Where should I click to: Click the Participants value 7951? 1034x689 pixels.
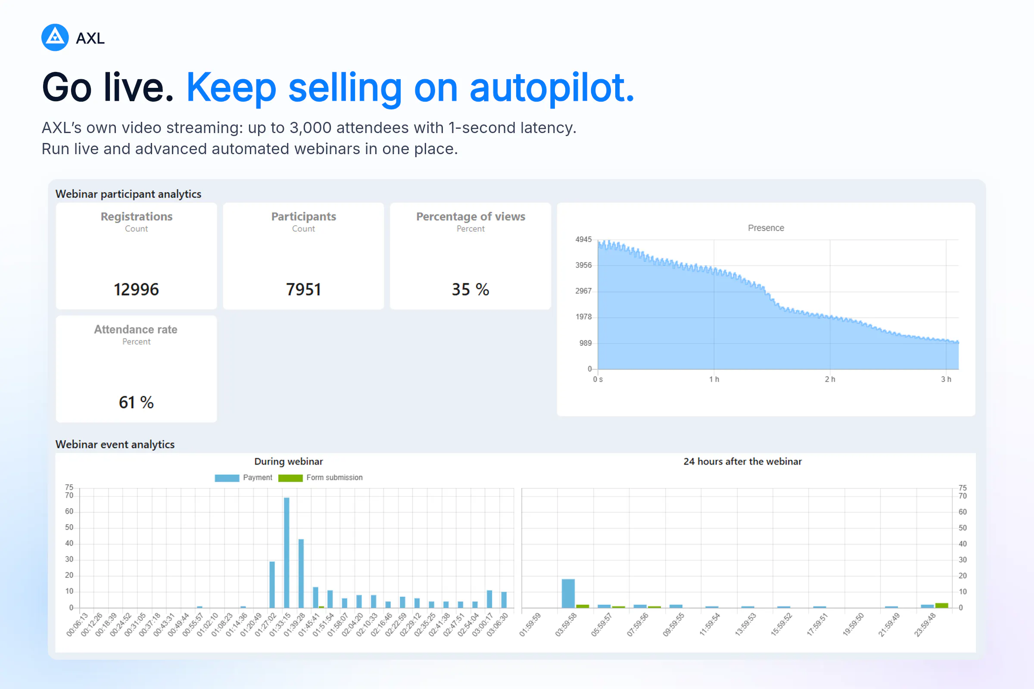pyautogui.click(x=303, y=289)
